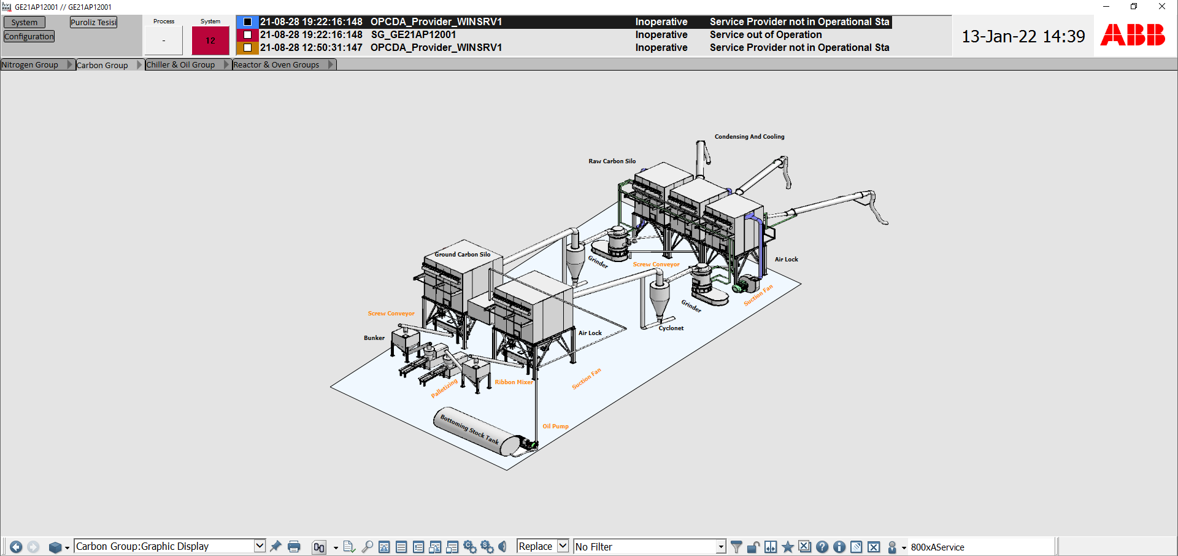
Task: Click the funnel filter icon
Action: point(736,547)
